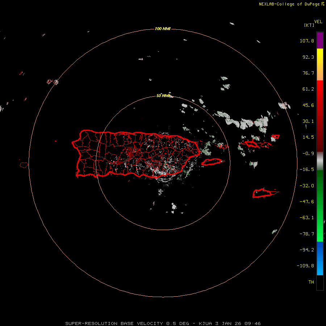Click the small Mona island outline west of Puerto Rico
Image resolution: width=326 pixels, height=326 pixels.
24,165
